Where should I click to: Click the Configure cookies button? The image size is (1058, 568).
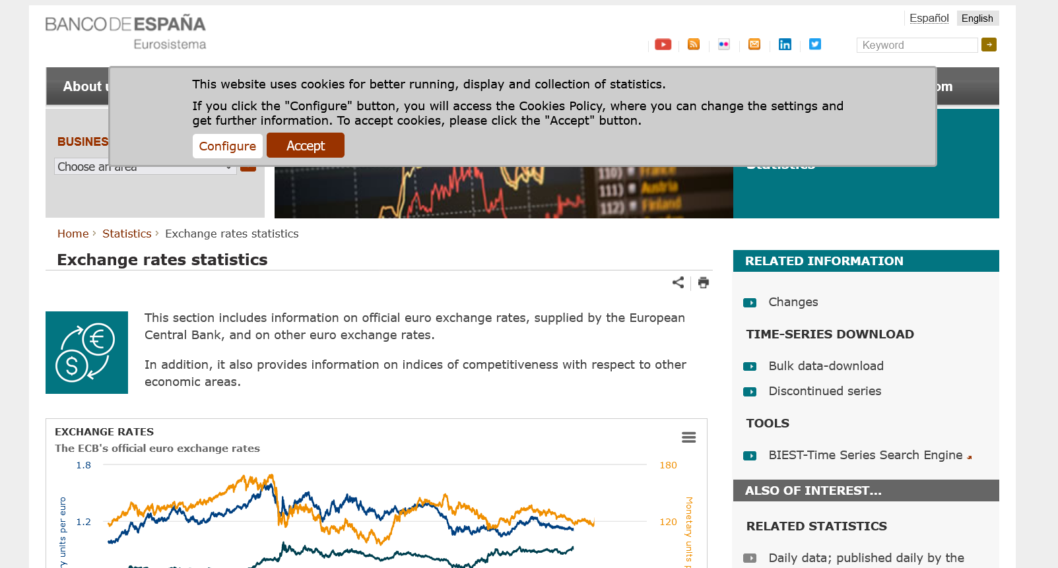[x=227, y=146]
